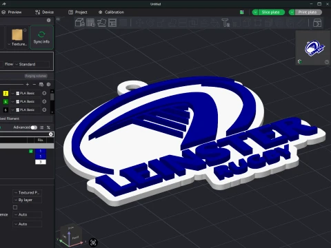The width and height of the screenshot is (331, 248).
Task: Open the second Auto dropdown
Action: coord(27,224)
